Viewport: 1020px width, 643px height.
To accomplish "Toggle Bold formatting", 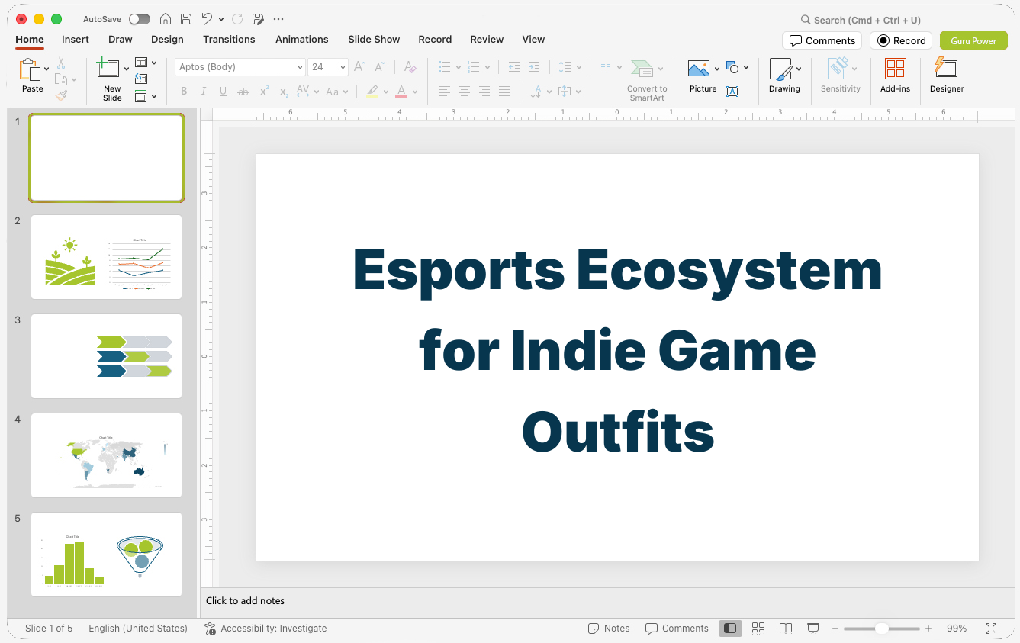I will pos(184,92).
